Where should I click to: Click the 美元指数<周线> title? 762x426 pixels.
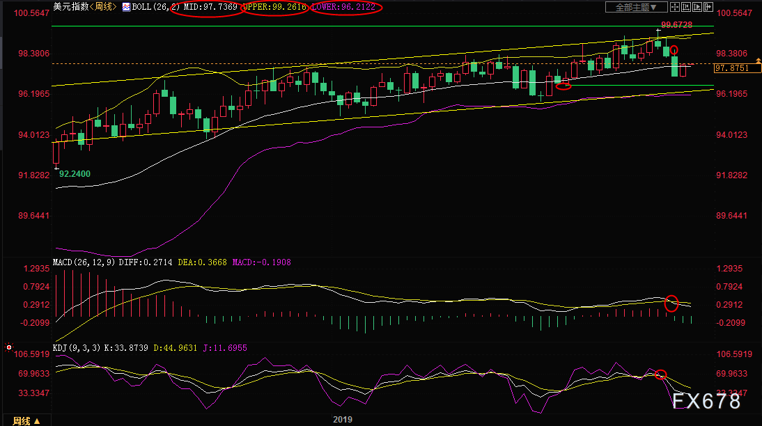[85, 7]
